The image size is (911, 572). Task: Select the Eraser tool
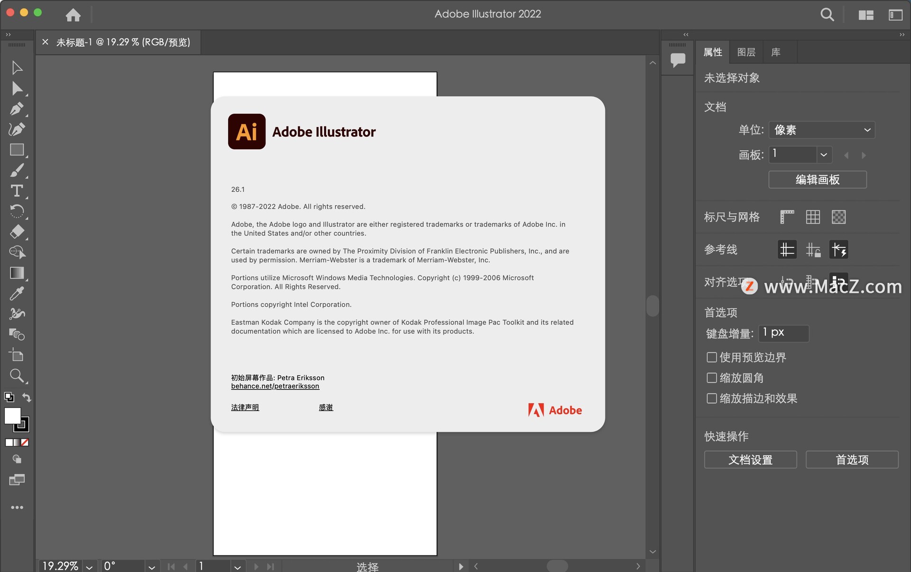coord(17,232)
